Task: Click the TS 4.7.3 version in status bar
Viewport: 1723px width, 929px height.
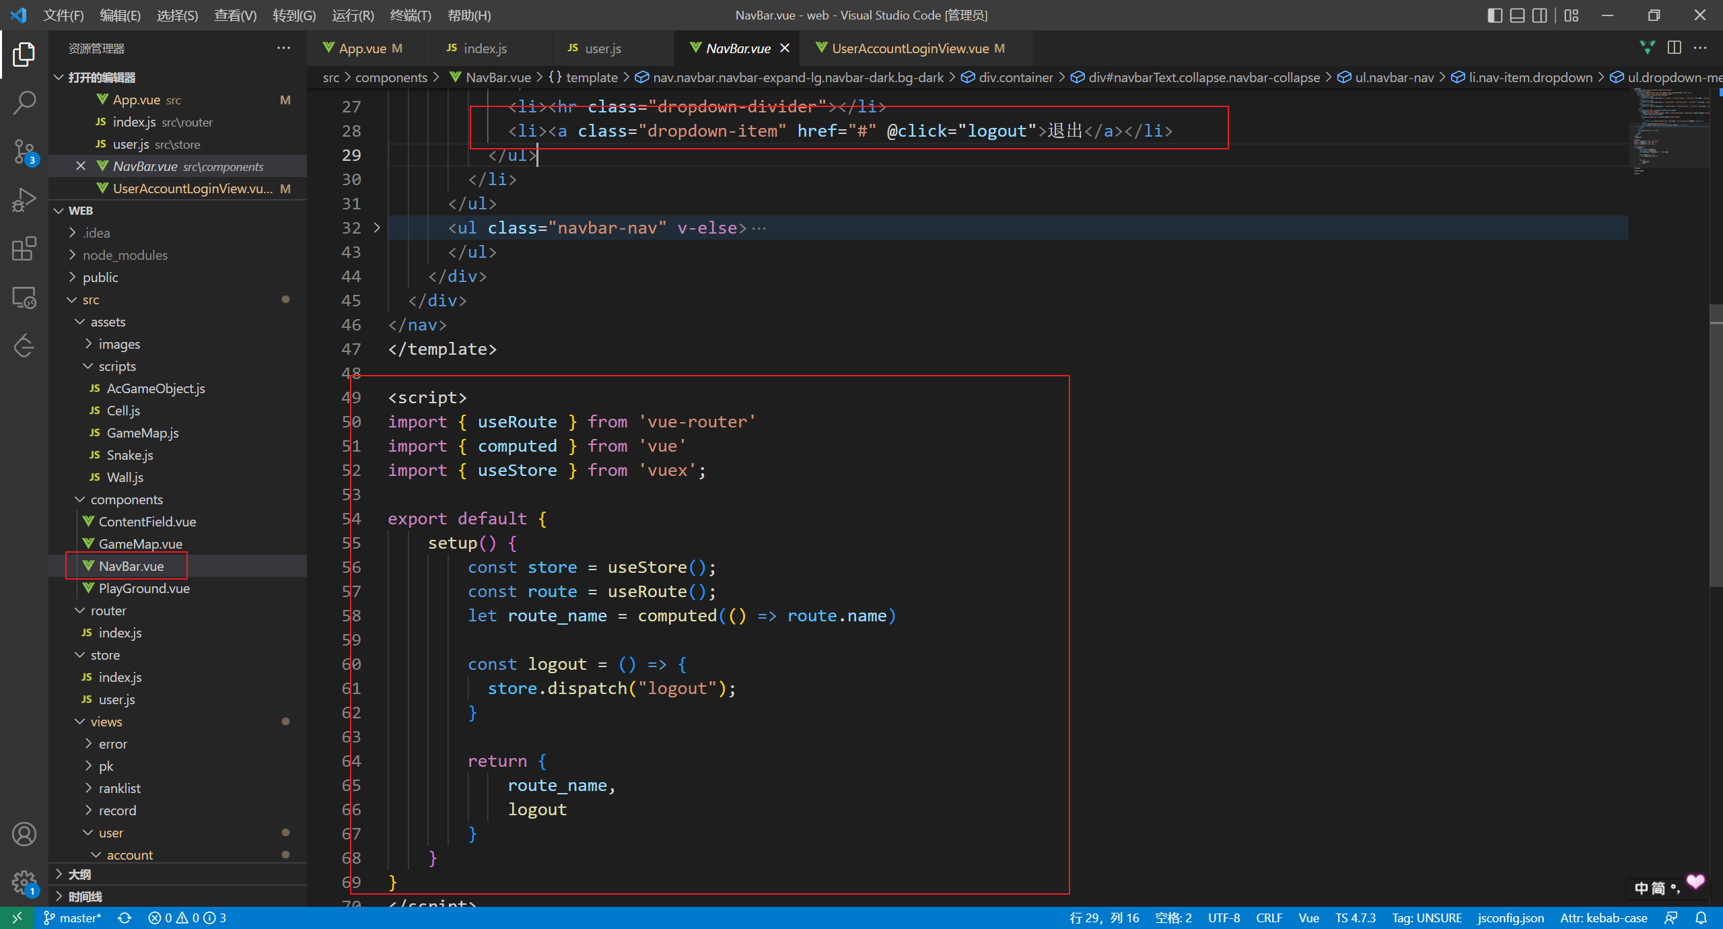Action: coord(1356,918)
